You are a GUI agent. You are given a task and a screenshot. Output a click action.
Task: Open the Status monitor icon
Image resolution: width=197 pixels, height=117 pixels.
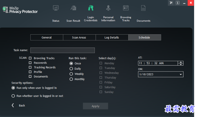[56, 8]
